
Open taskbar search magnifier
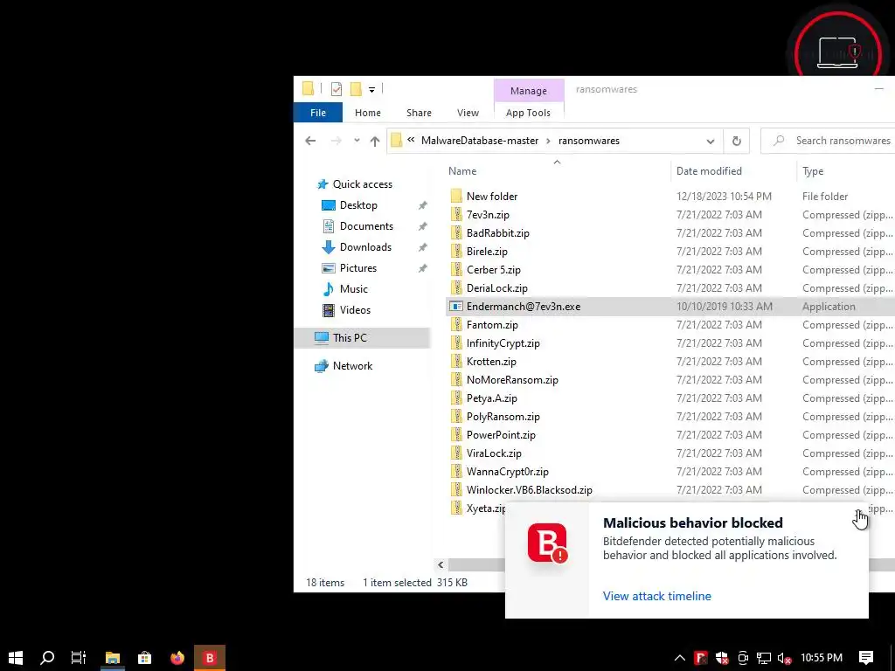tap(47, 658)
